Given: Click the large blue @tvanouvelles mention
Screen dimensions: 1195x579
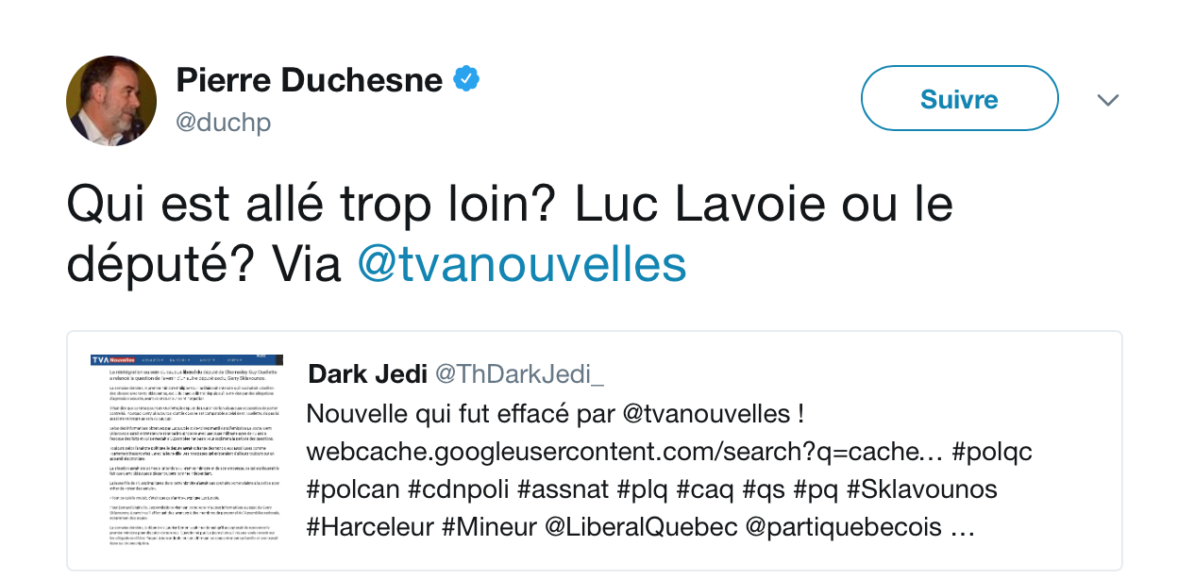Looking at the screenshot, I should (521, 265).
